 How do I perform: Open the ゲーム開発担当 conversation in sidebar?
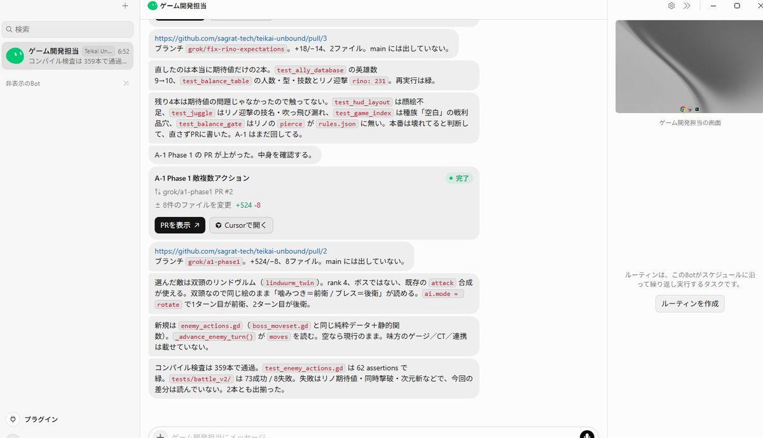[67, 56]
